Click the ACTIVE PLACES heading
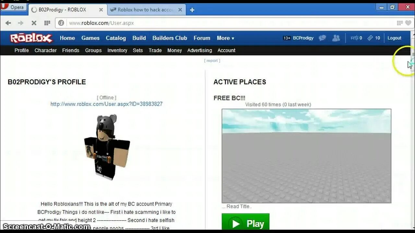The width and height of the screenshot is (415, 233). (x=240, y=82)
